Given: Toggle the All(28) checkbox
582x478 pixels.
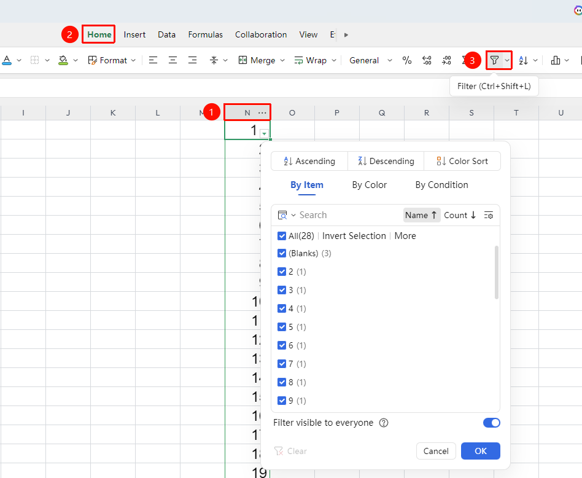Looking at the screenshot, I should coord(282,236).
